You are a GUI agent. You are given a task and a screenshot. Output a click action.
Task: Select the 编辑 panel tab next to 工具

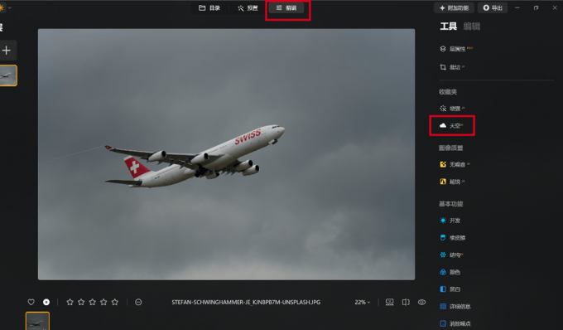472,27
